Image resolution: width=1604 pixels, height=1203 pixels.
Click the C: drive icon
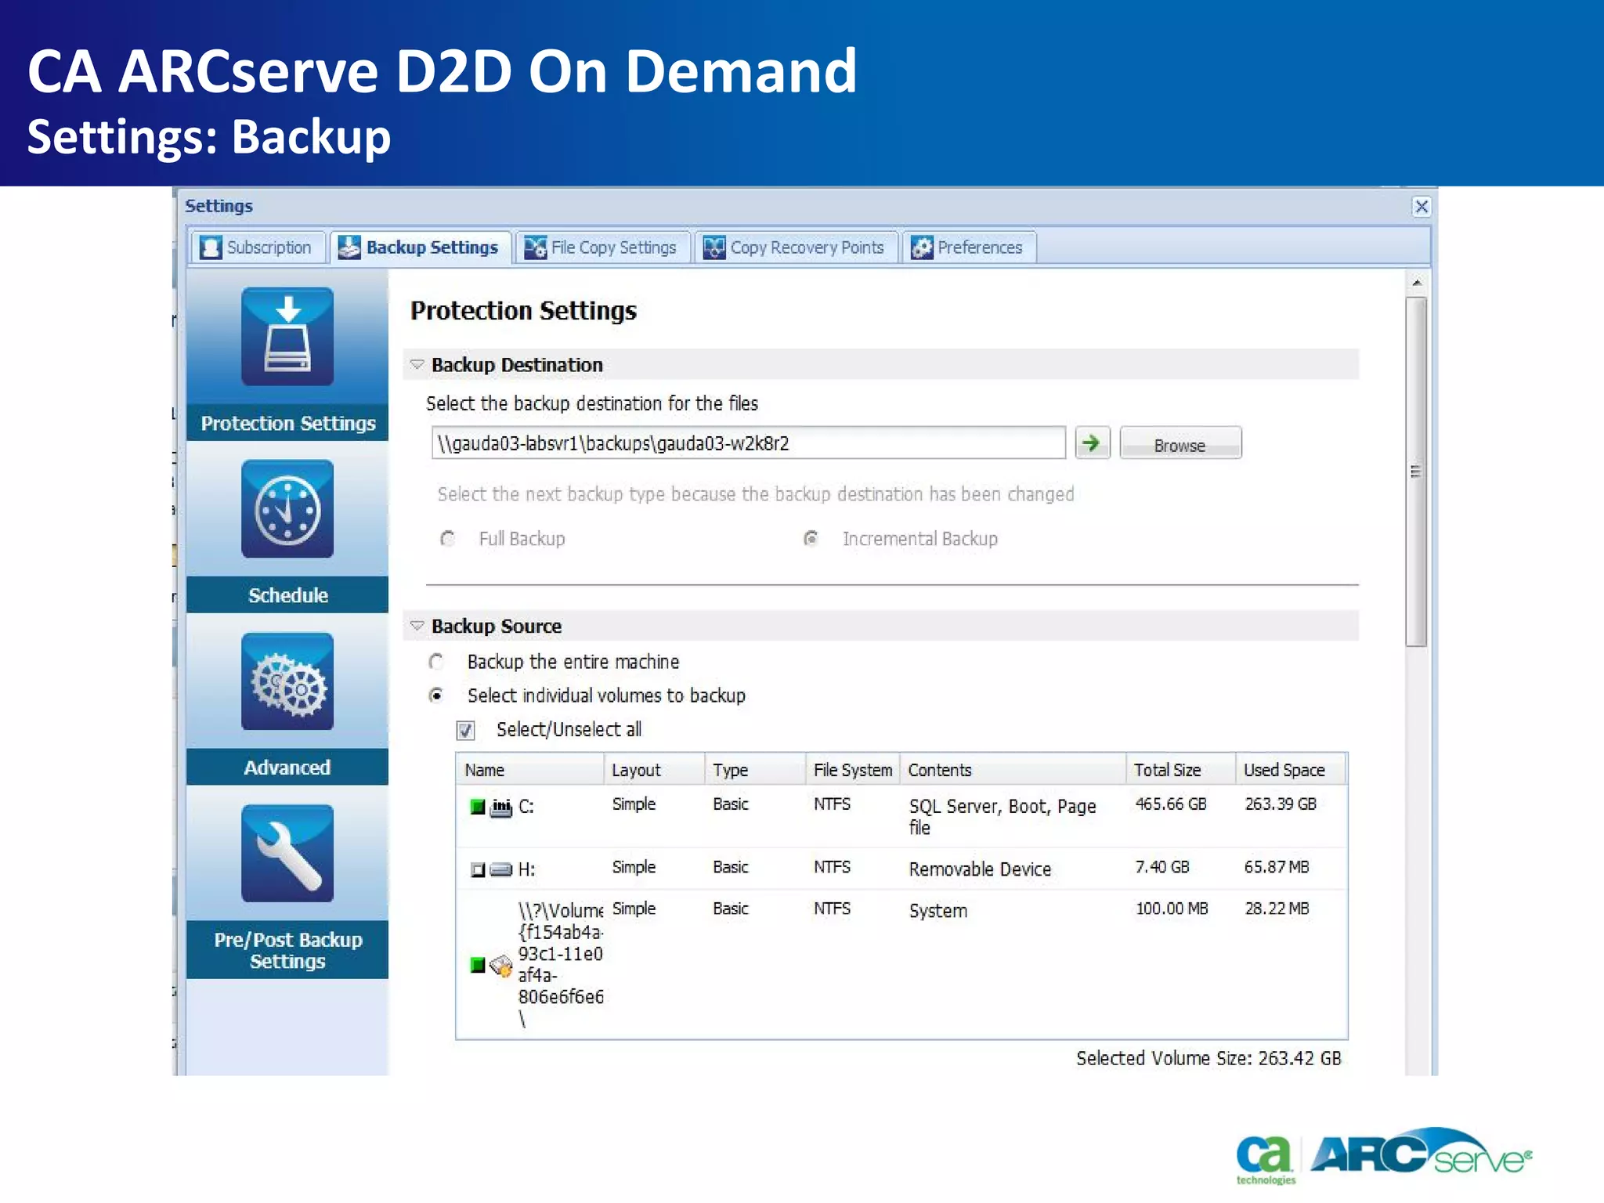501,807
